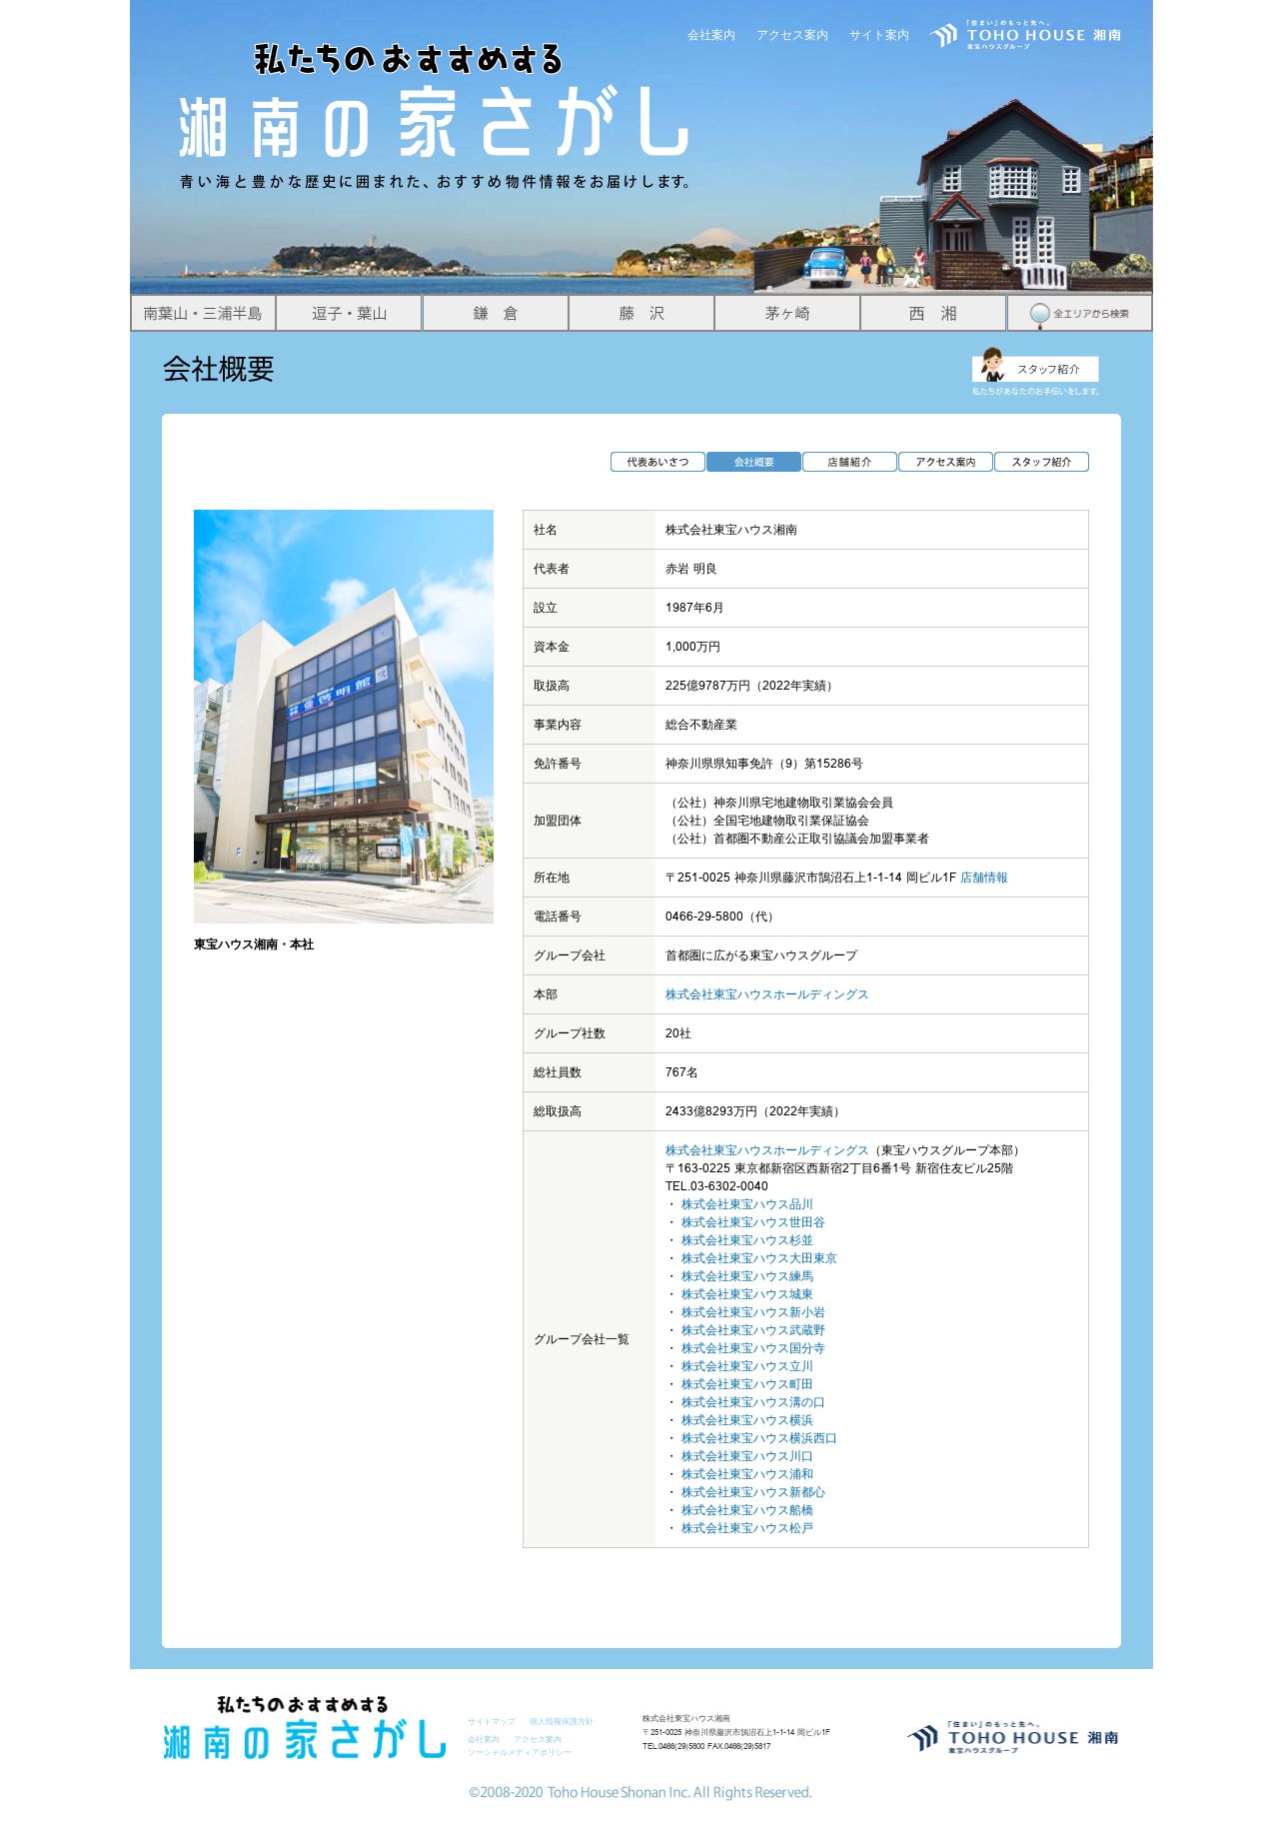Image resolution: width=1283 pixels, height=1825 pixels.
Task: Select the 西湘 area tab
Action: [932, 314]
